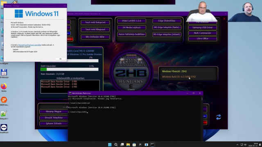This screenshot has height=147, width=262.
Task: Open taskbar Search
Action: click(116, 145)
